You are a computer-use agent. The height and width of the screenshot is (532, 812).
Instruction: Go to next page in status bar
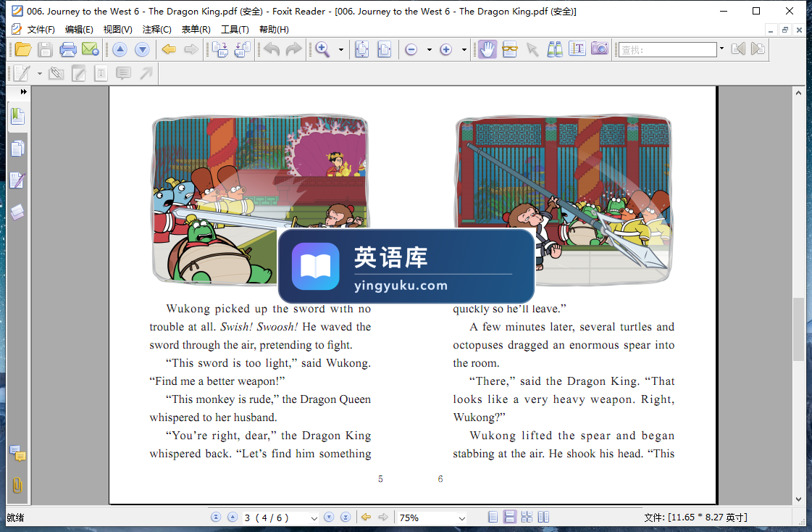329,517
